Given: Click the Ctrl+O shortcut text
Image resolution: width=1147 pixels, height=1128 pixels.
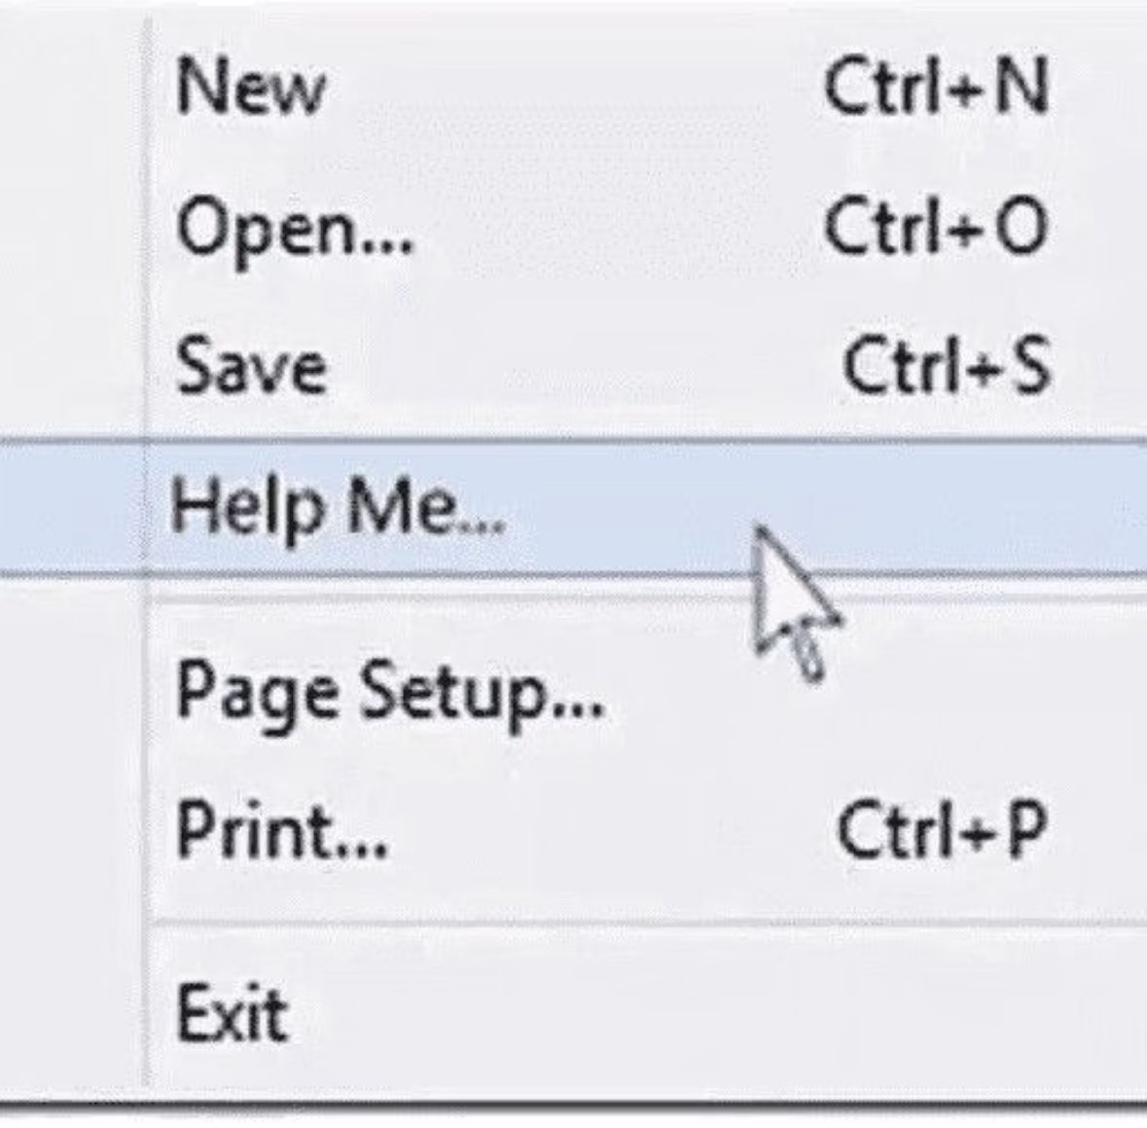Looking at the screenshot, I should 936,229.
